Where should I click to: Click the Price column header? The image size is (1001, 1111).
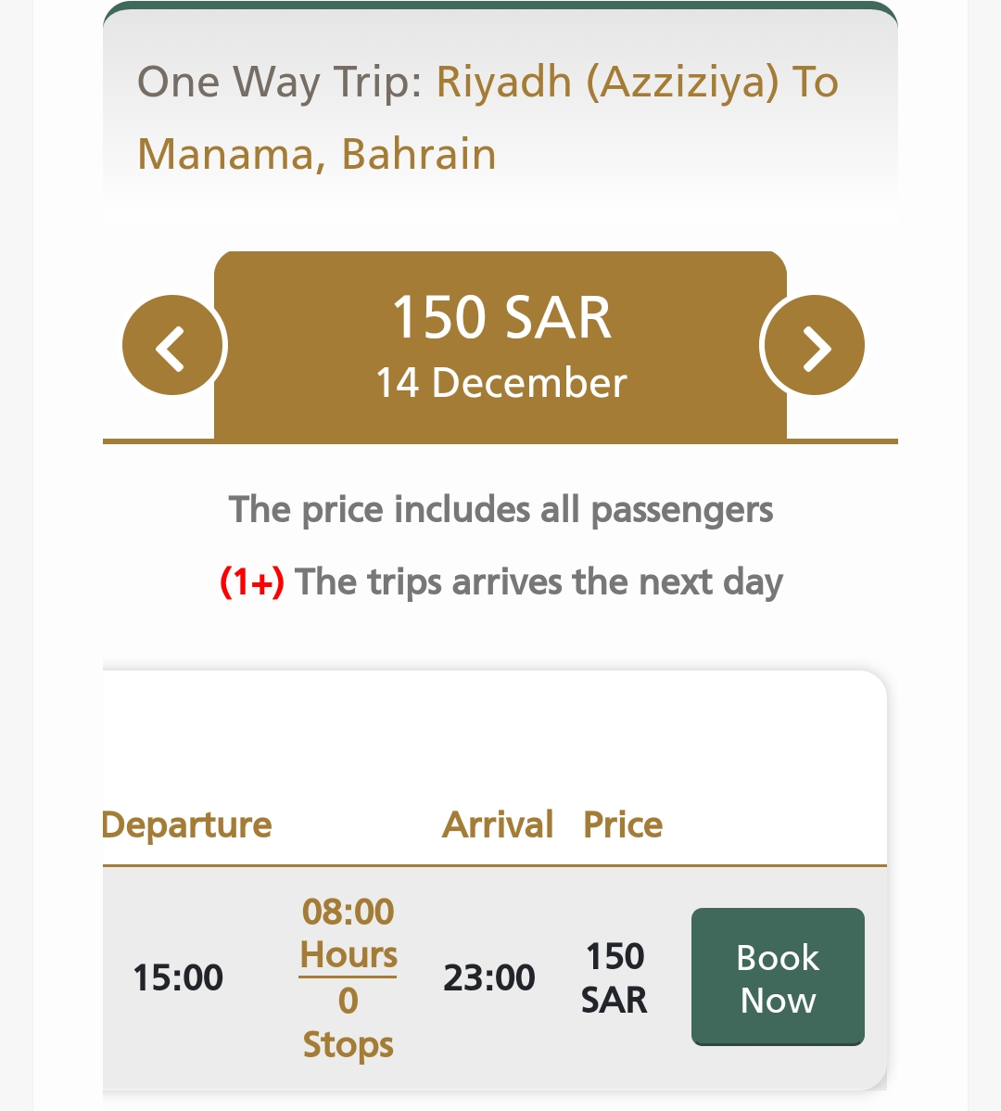tap(623, 824)
